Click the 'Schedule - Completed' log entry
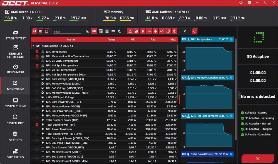The height and width of the screenshot is (164, 278). [256, 135]
